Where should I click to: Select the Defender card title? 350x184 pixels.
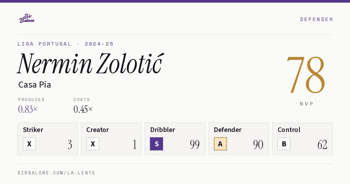point(228,130)
